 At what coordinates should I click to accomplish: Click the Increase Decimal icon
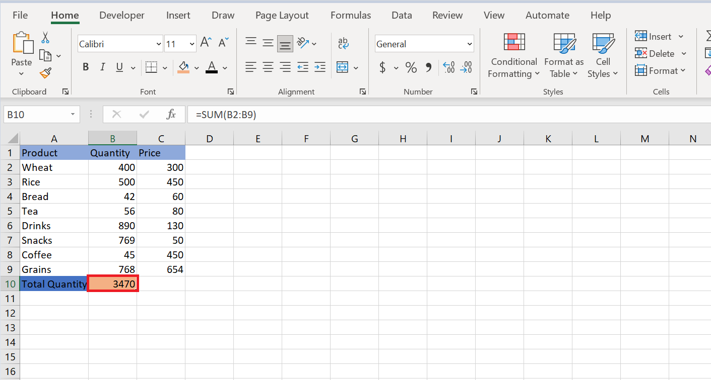tap(448, 67)
